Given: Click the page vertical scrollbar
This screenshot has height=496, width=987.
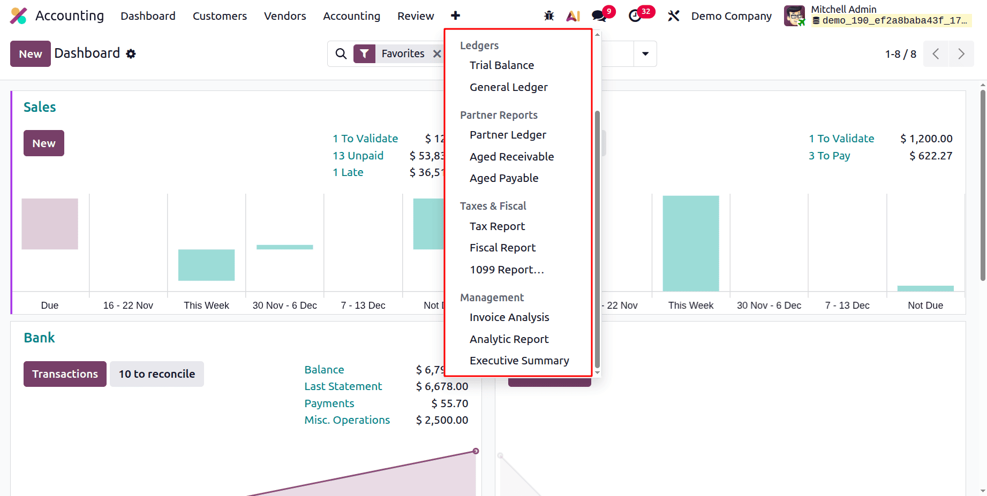Looking at the screenshot, I should (983, 185).
